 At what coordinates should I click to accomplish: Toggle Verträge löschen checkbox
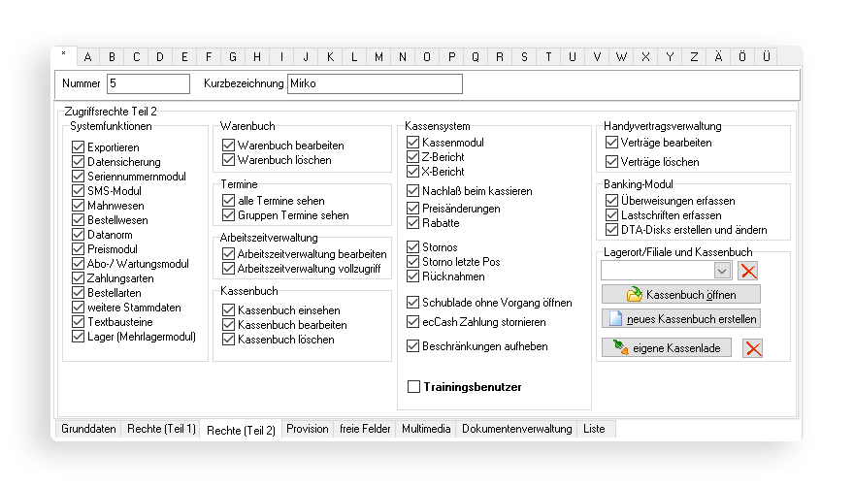click(611, 162)
